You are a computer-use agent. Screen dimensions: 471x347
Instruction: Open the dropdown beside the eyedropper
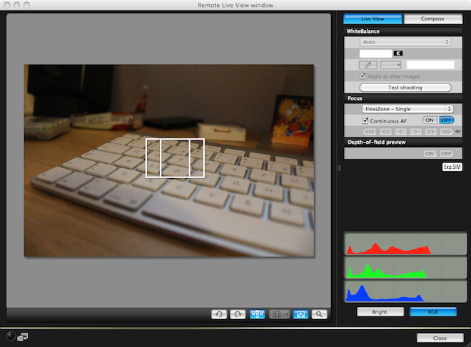click(x=390, y=65)
